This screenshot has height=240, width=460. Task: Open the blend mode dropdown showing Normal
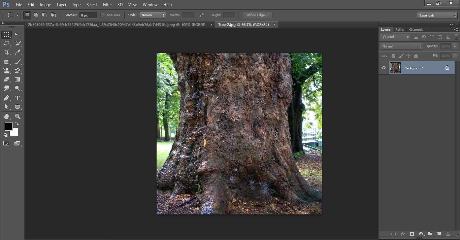401,46
